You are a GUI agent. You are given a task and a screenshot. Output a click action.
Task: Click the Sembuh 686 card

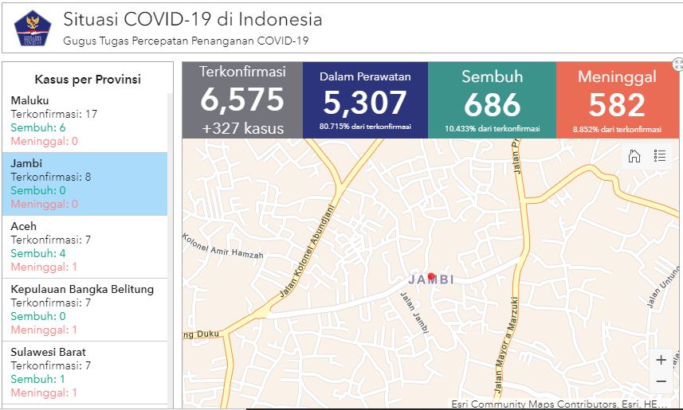(x=493, y=100)
